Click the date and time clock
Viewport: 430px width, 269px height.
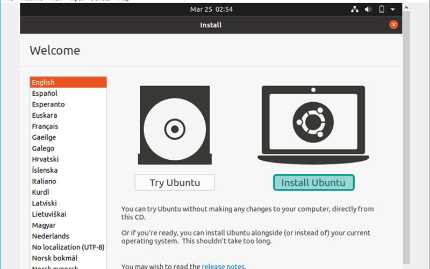point(211,9)
